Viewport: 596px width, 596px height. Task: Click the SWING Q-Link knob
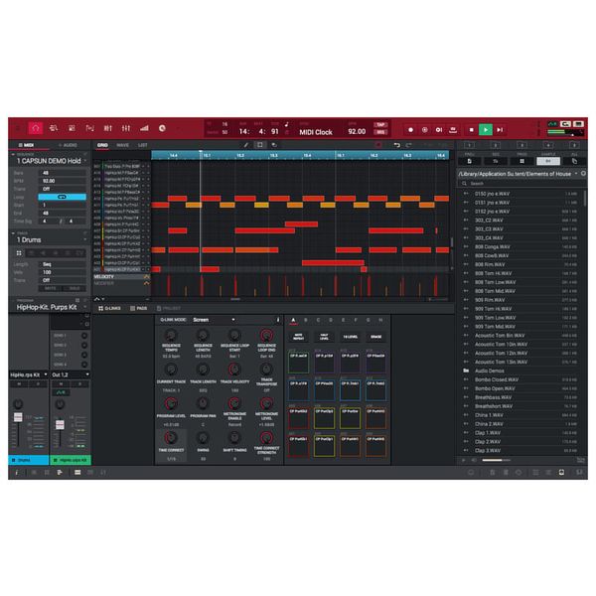tap(203, 438)
